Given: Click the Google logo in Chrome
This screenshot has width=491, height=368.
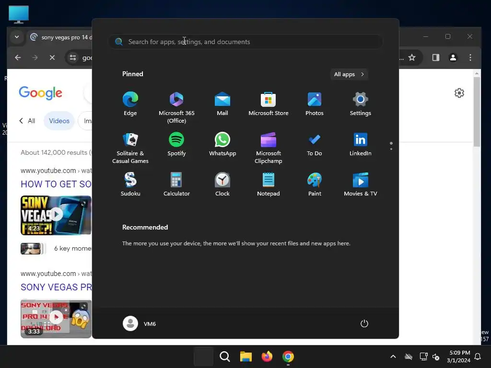Looking at the screenshot, I should pos(41,93).
